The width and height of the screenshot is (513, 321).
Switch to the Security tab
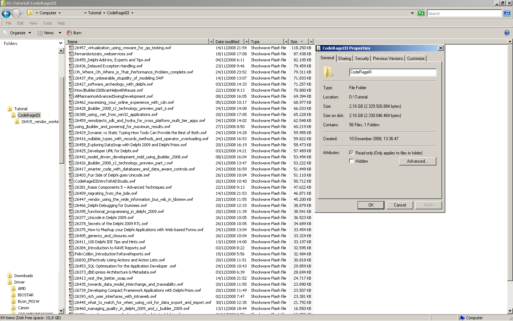point(362,58)
